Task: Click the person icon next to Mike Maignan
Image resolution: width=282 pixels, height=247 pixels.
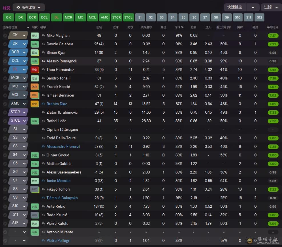Action: point(43,36)
